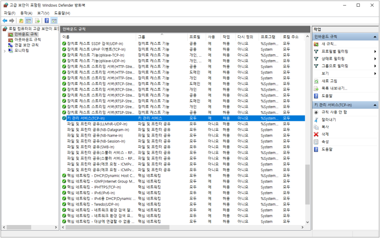Click the check icon of the selected 키 관리 서비스(TCP-In) row
The width and height of the screenshot is (380, 238).
coord(64,118)
